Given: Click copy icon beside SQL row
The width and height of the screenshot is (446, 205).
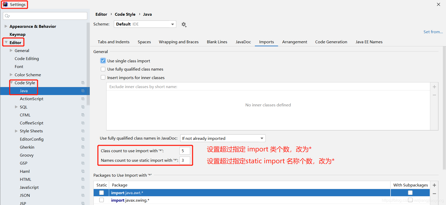Looking at the screenshot, I should (x=83, y=107).
